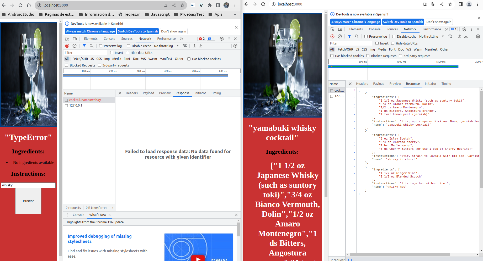Open network conditions icon in left DevTools
This screenshot has width=483, height=261.
click(185, 46)
